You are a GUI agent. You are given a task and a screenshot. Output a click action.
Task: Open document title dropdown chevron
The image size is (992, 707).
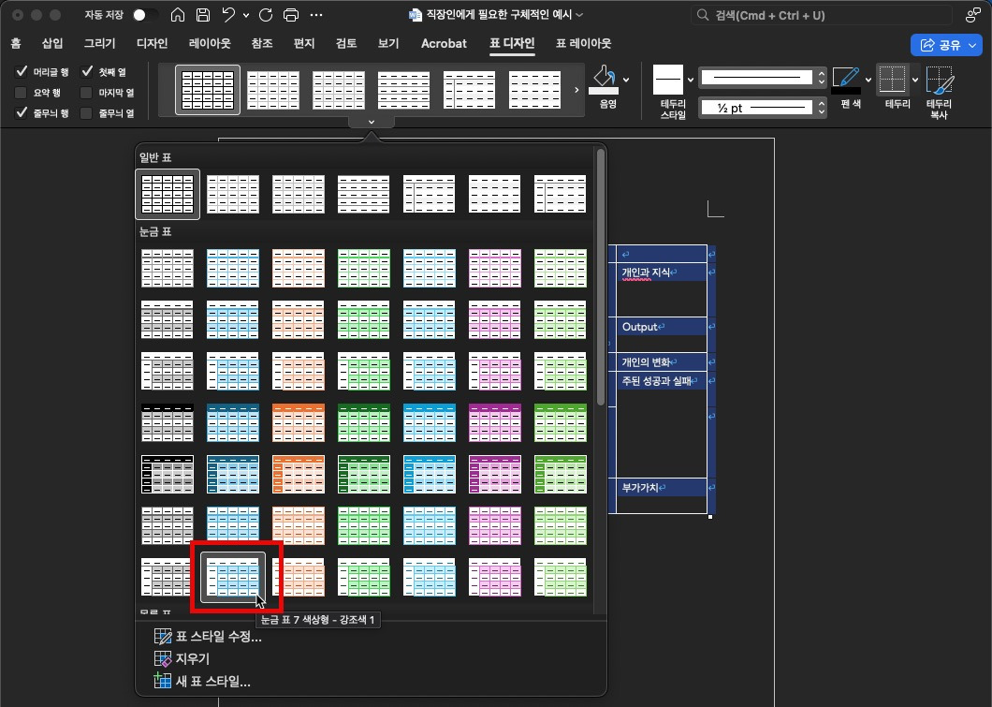tap(579, 15)
